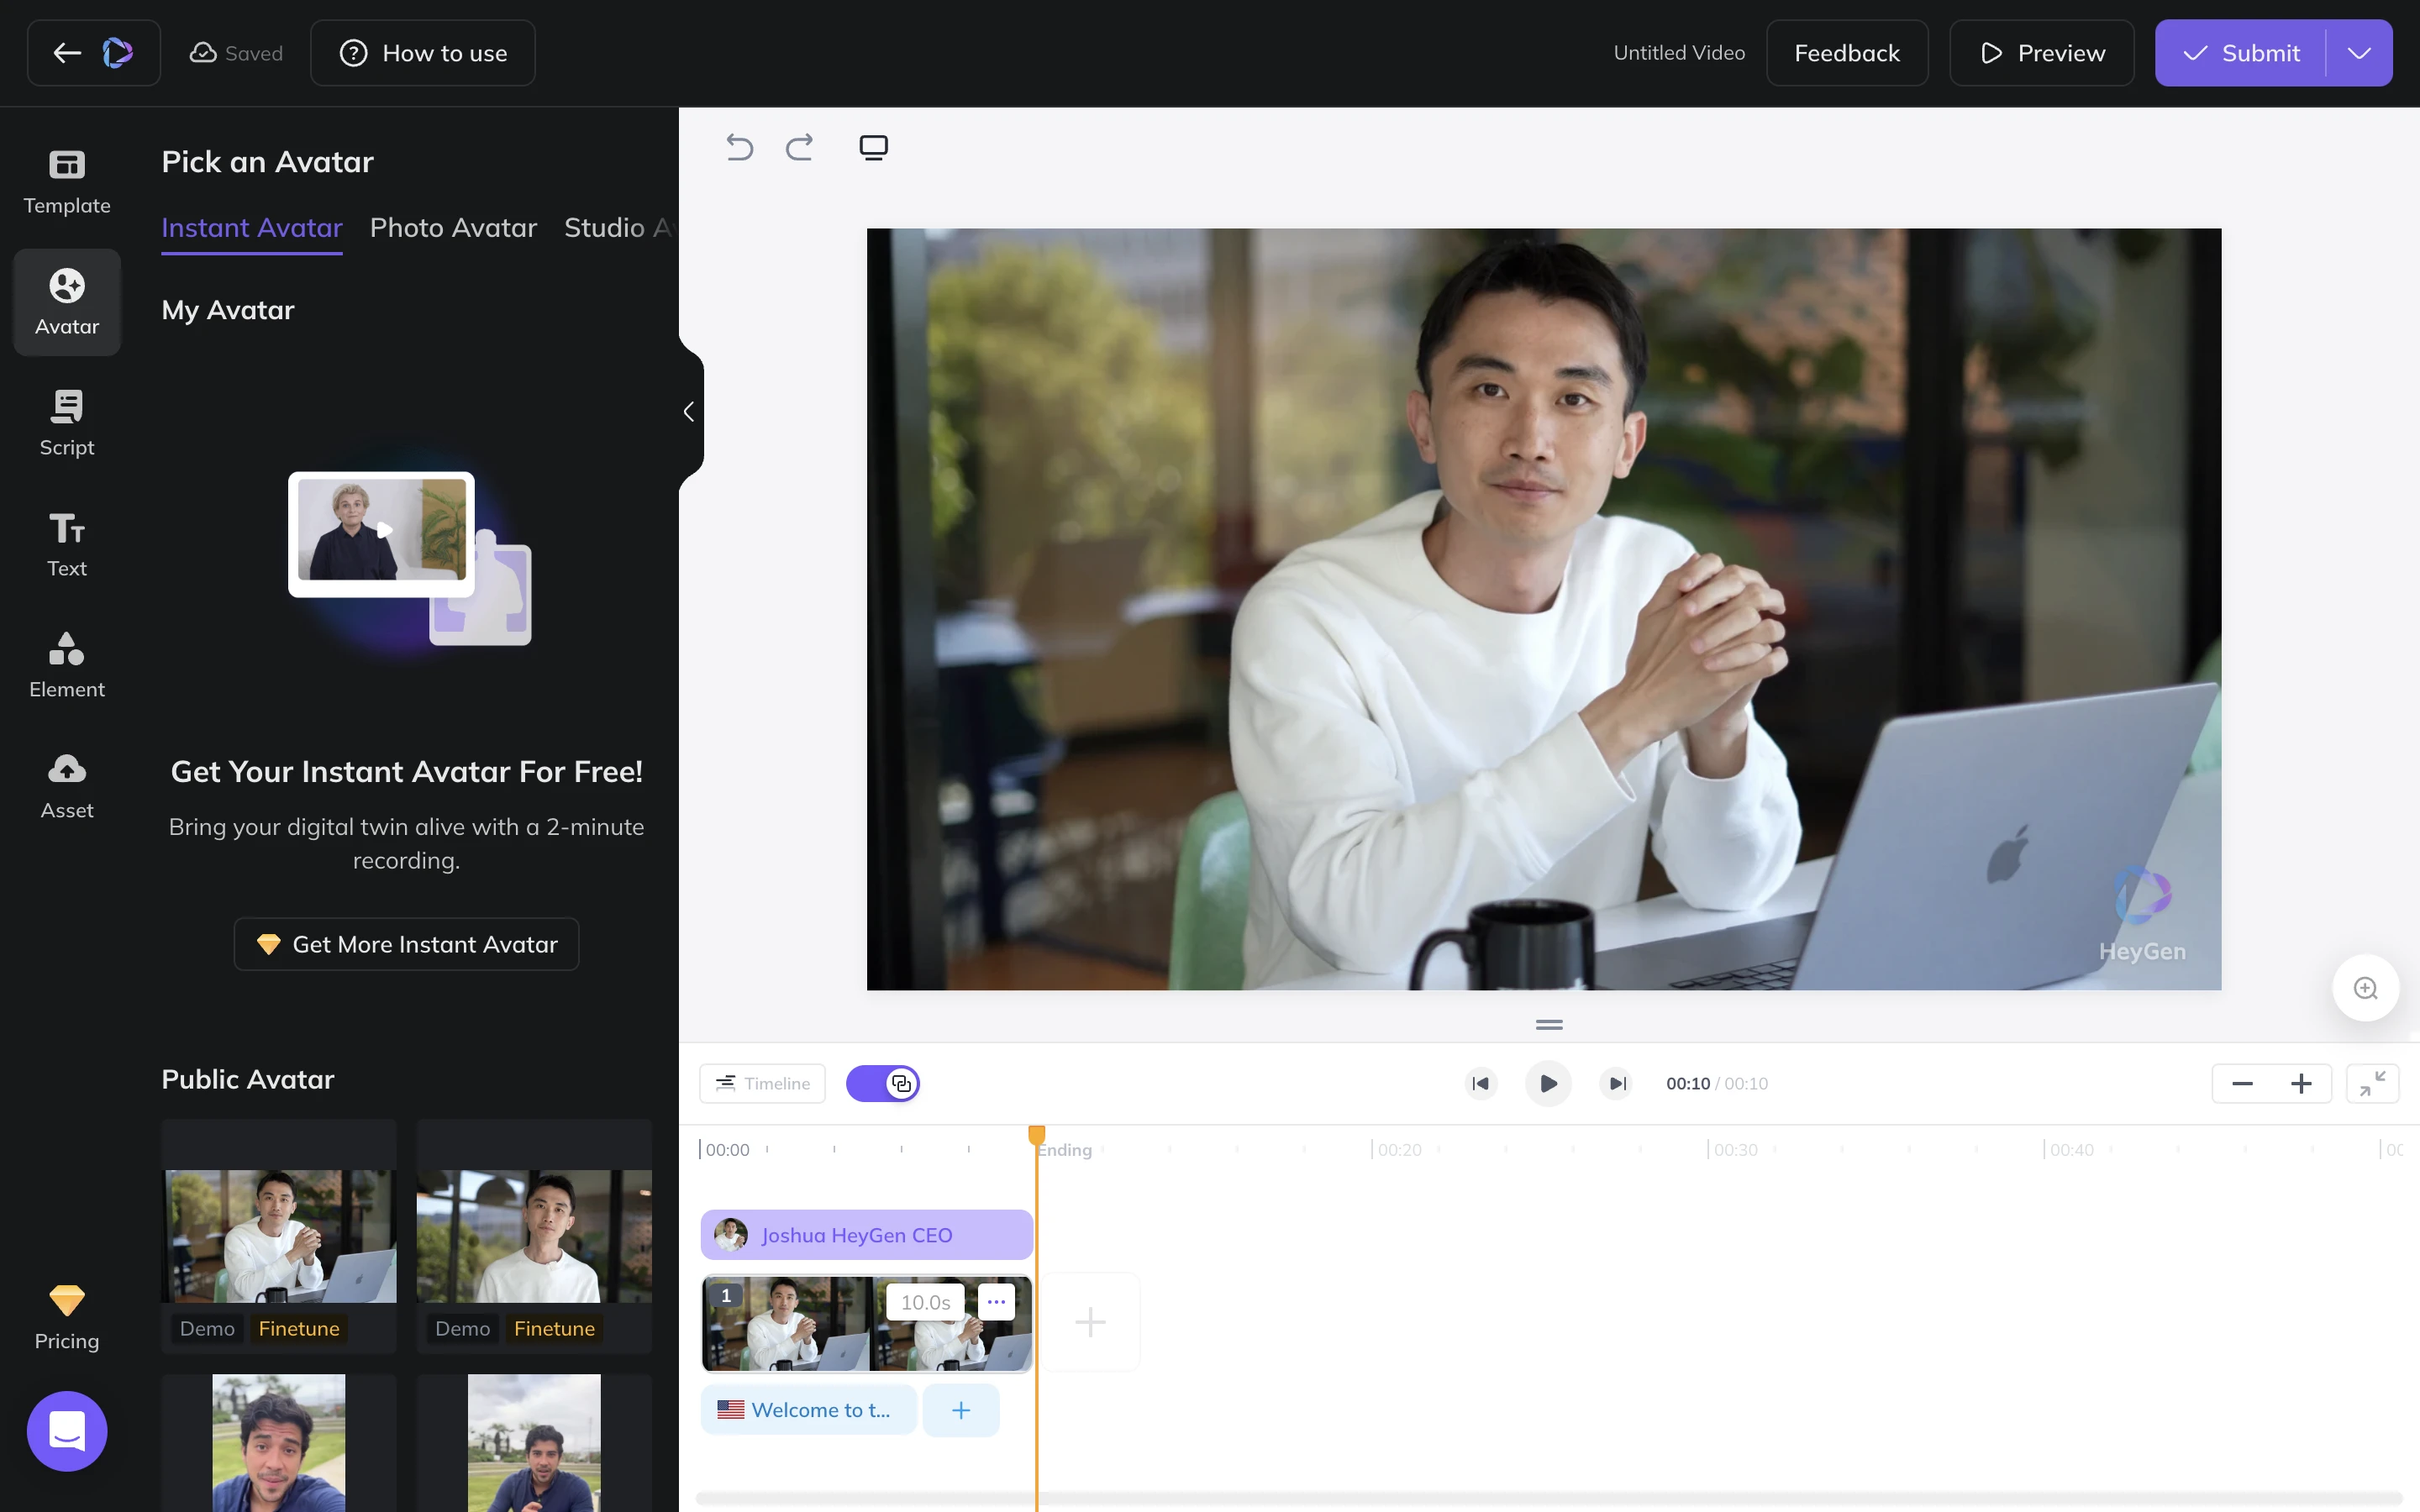Click Get More Instant Avatar button
This screenshot has height=1512, width=2420.
point(406,944)
